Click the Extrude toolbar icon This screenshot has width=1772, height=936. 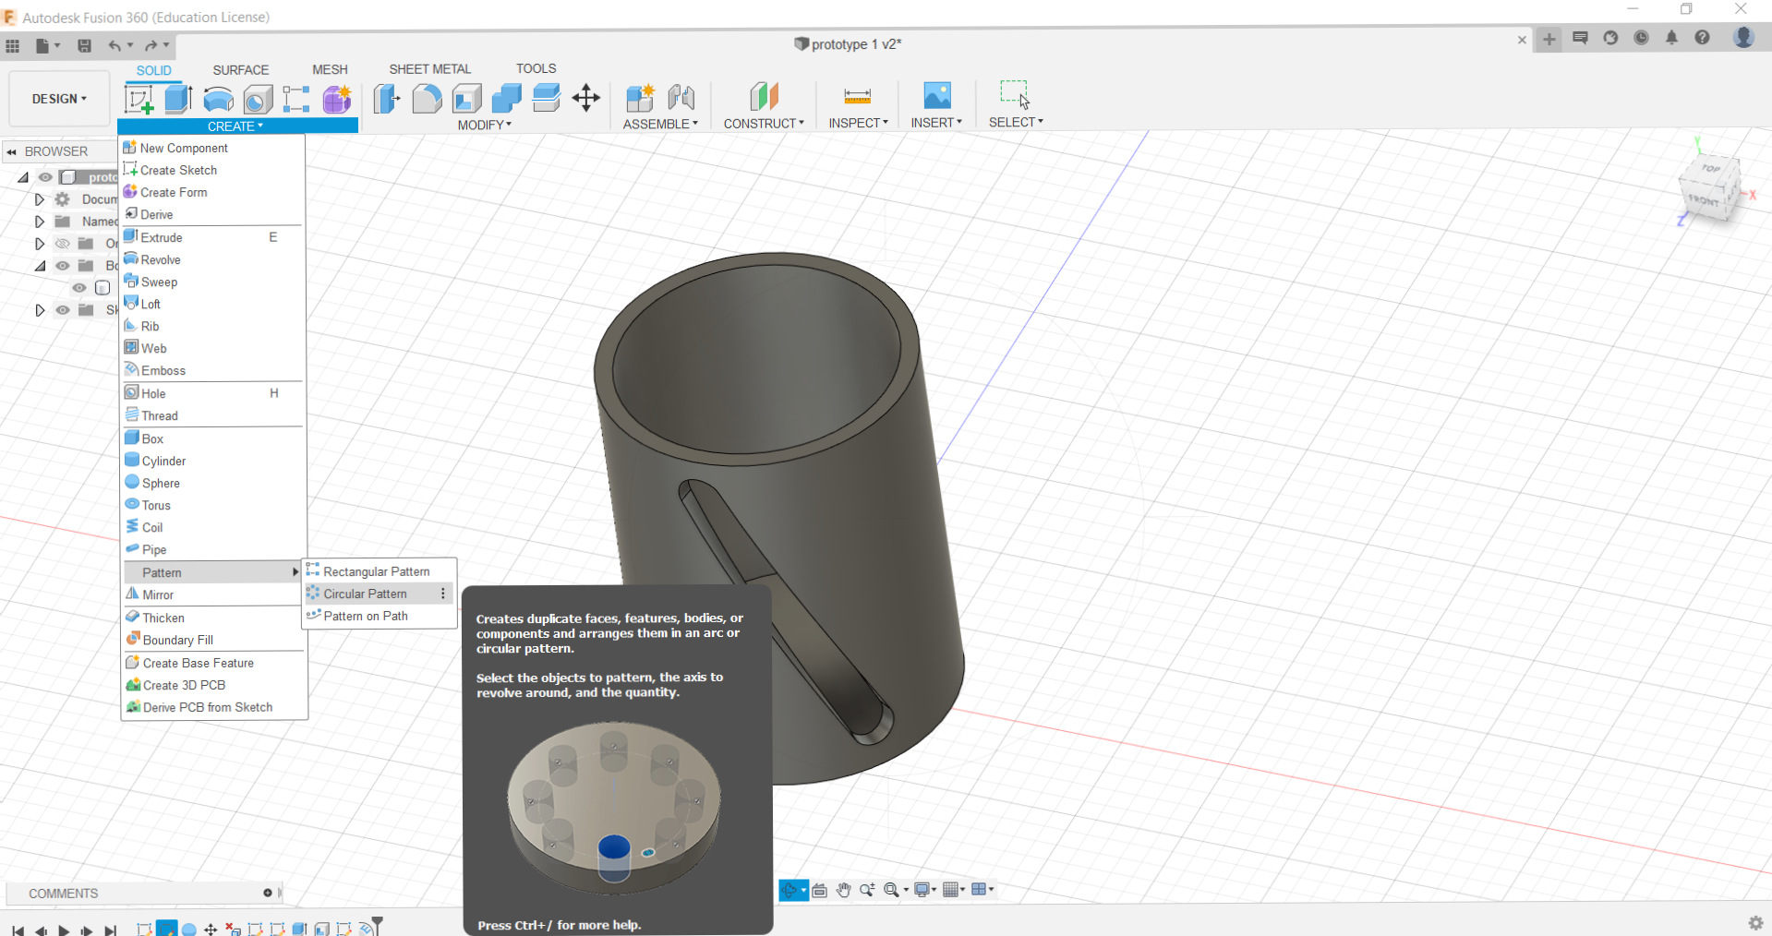[178, 99]
